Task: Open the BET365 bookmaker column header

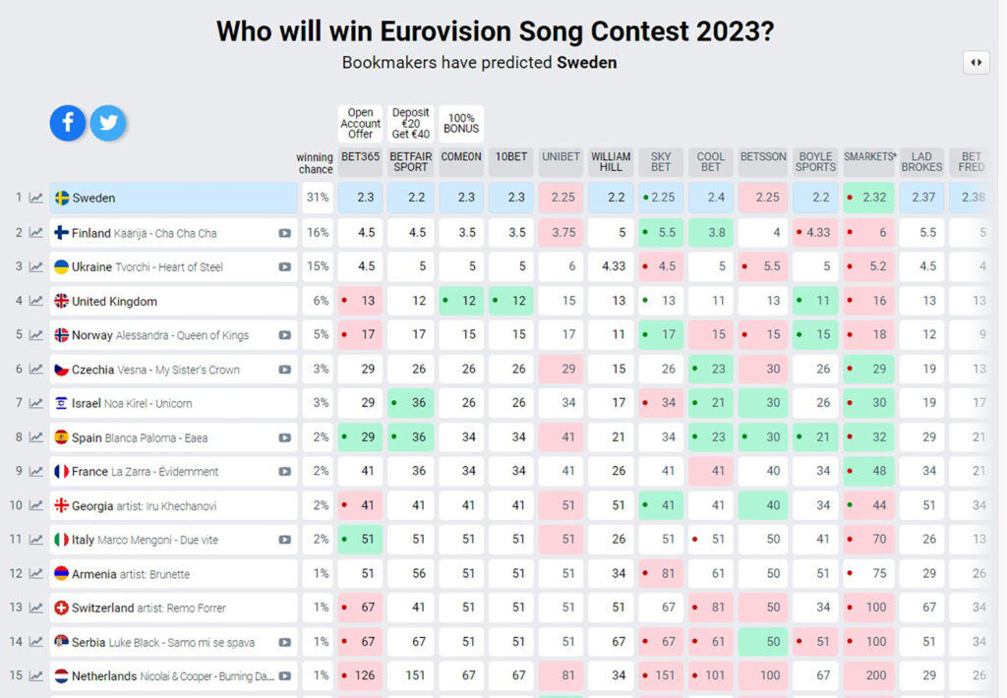Action: 360,157
